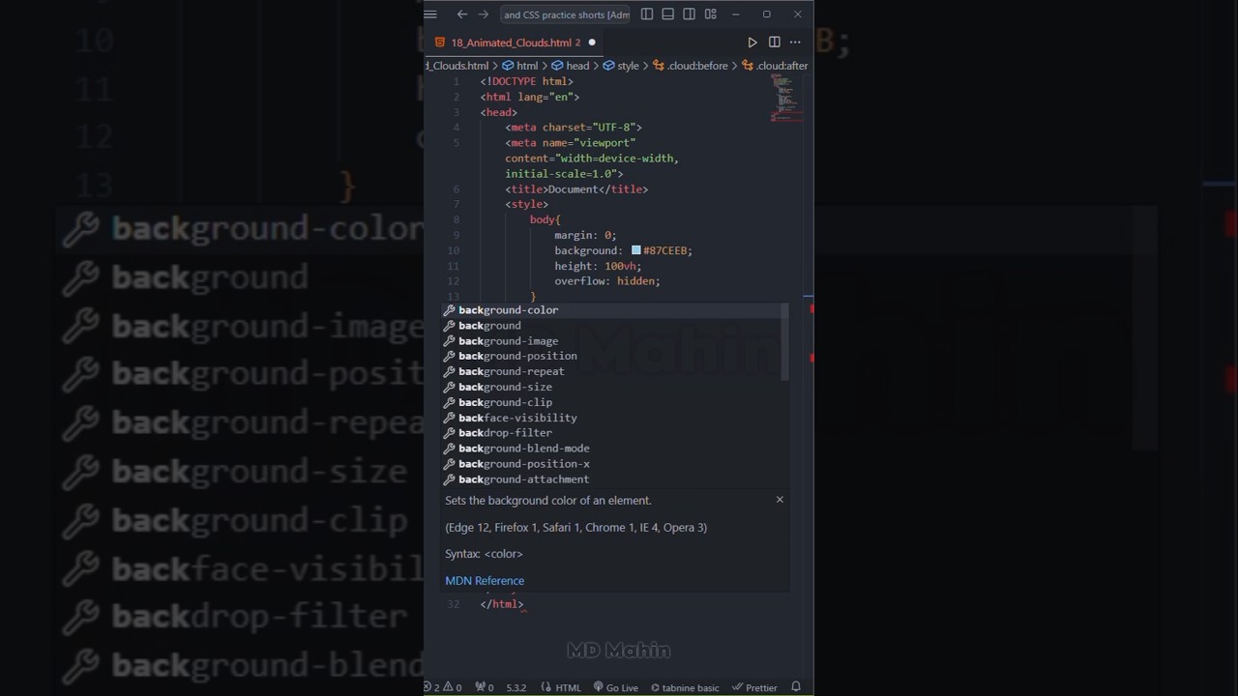Toggle the bottom panel layout icon

tap(668, 14)
